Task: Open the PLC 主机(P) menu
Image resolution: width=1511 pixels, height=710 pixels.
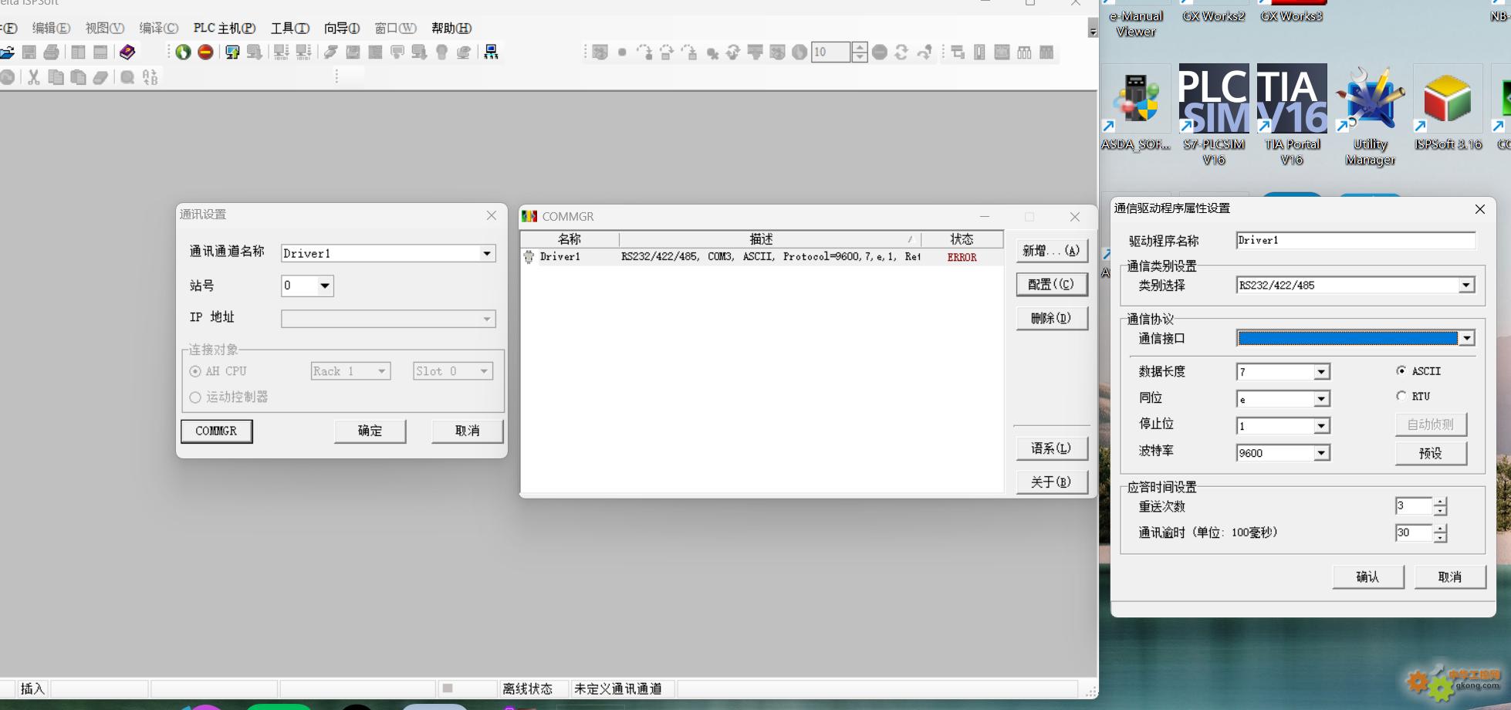Action: (224, 29)
